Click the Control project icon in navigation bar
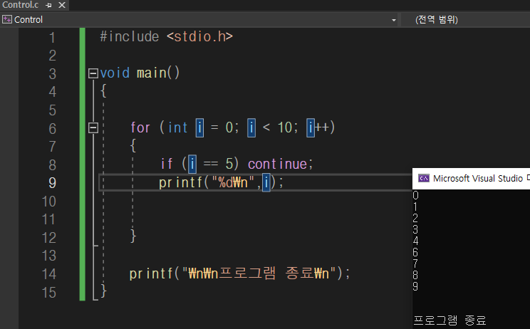530x329 pixels. [x=6, y=20]
